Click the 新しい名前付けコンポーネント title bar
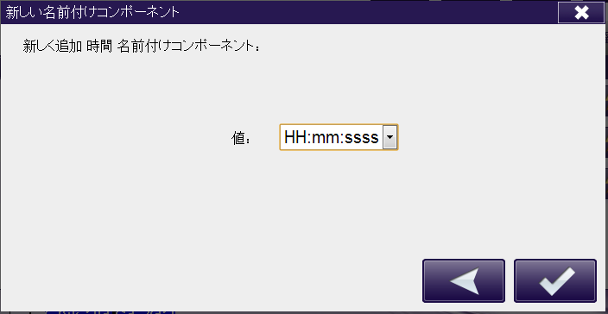 pyautogui.click(x=279, y=12)
